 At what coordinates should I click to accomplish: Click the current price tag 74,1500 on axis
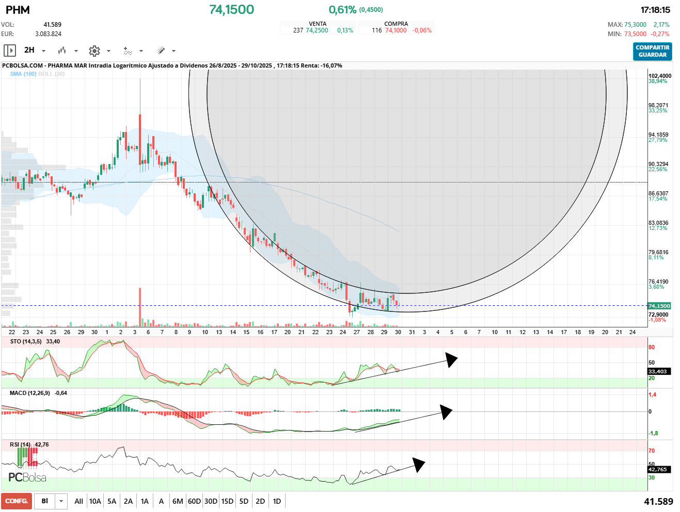coord(659,306)
